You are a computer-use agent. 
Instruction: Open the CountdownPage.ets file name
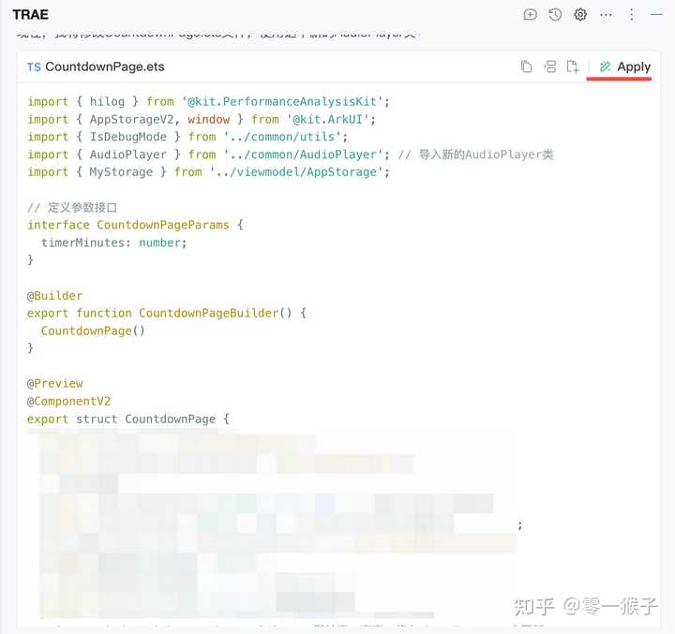105,66
